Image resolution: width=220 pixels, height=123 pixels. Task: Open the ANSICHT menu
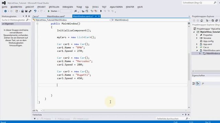tap(30, 7)
